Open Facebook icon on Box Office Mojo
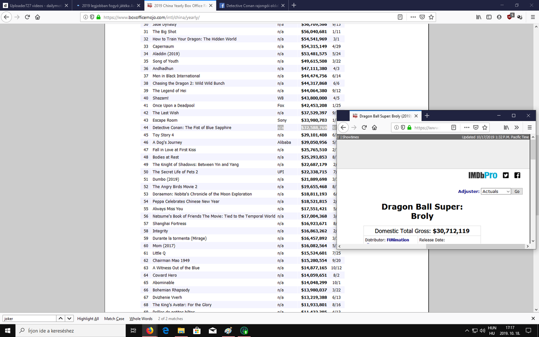539x337 pixels. (x=517, y=175)
